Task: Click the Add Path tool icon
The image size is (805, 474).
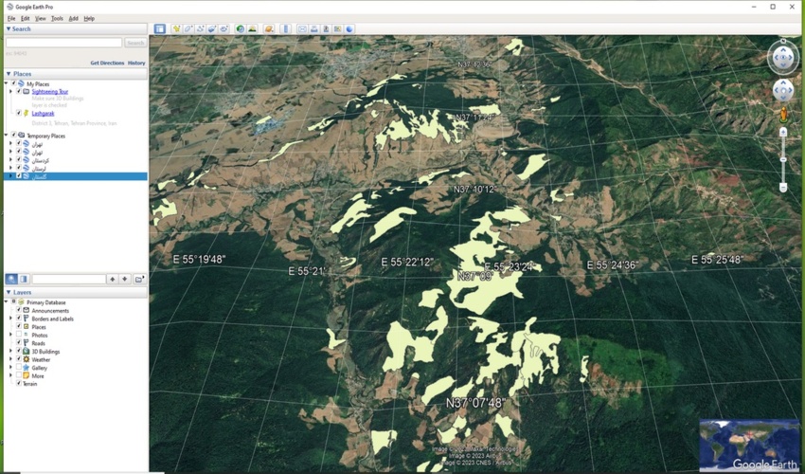Action: (x=200, y=29)
